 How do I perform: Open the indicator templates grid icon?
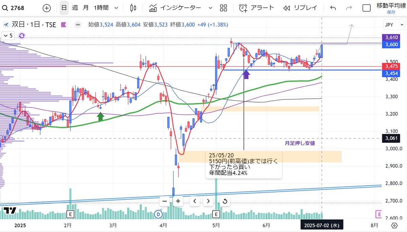click(224, 7)
